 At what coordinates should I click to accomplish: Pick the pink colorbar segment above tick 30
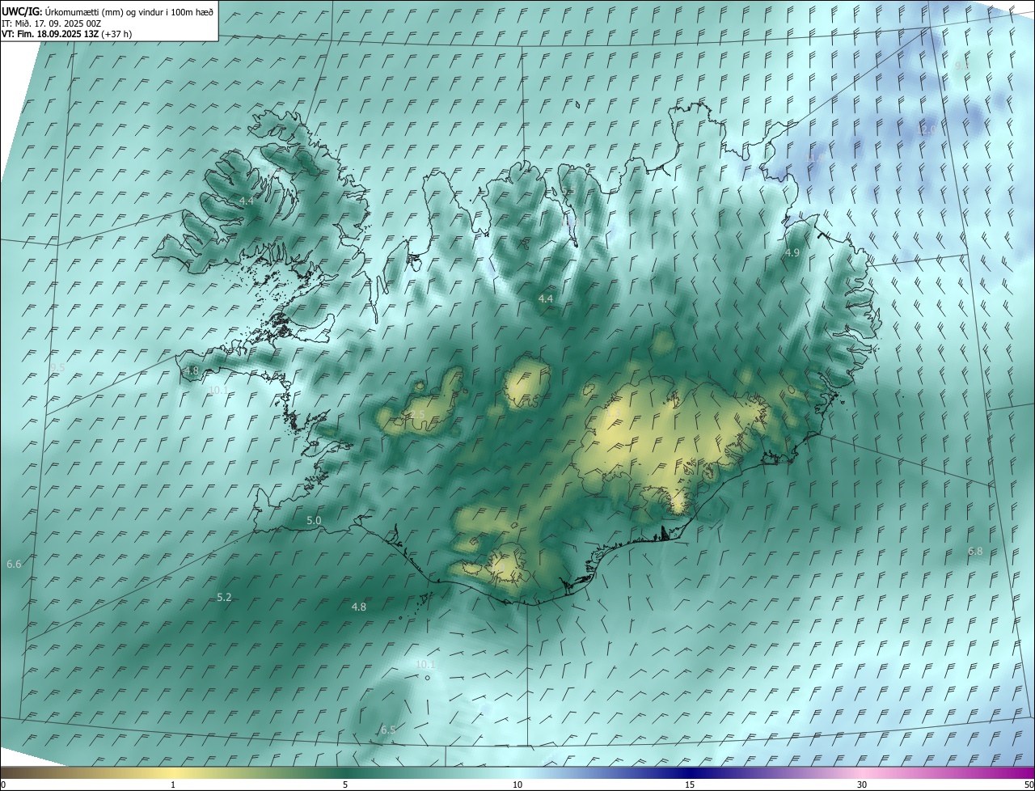[862, 772]
